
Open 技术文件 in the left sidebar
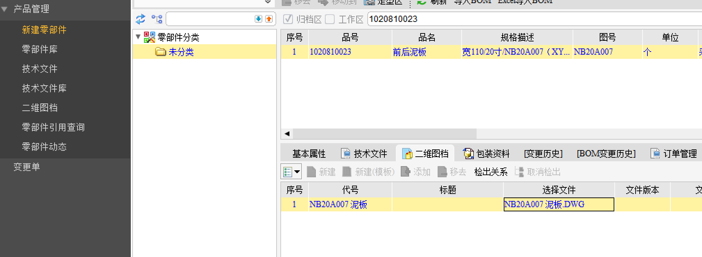pos(40,69)
